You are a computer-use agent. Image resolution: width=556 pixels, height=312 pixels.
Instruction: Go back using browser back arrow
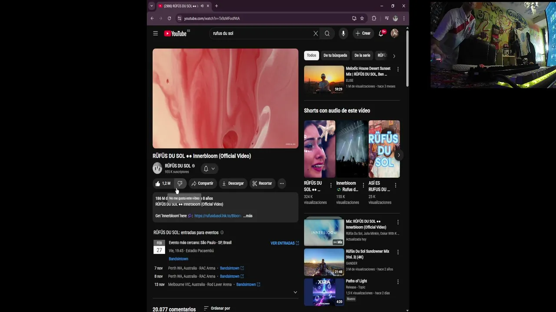(x=152, y=18)
